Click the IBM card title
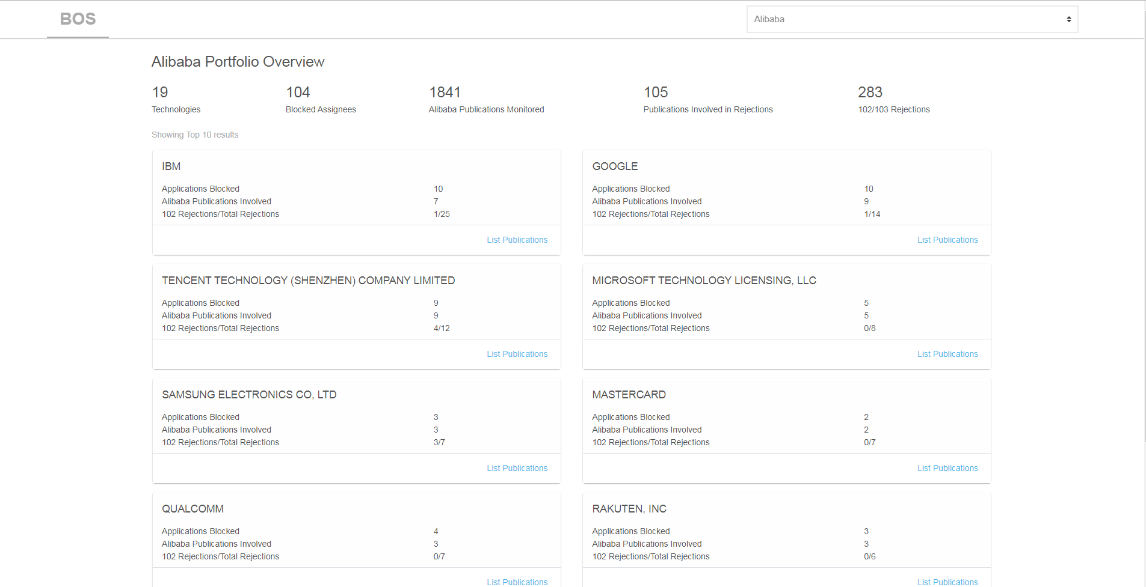1146x587 pixels. coord(171,166)
